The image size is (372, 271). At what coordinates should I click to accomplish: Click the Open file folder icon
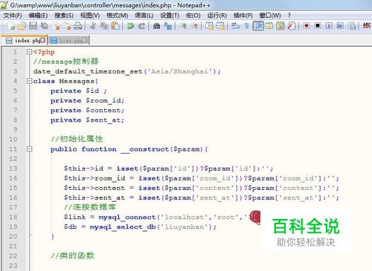click(x=22, y=26)
